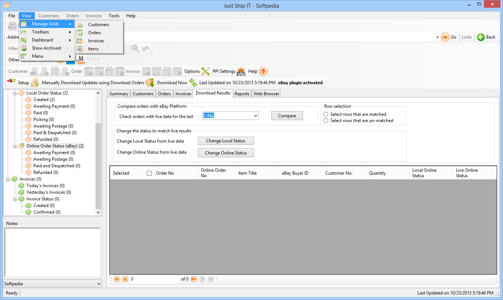
Task: Click the Download Now green arrows icon
Action: 193,83
